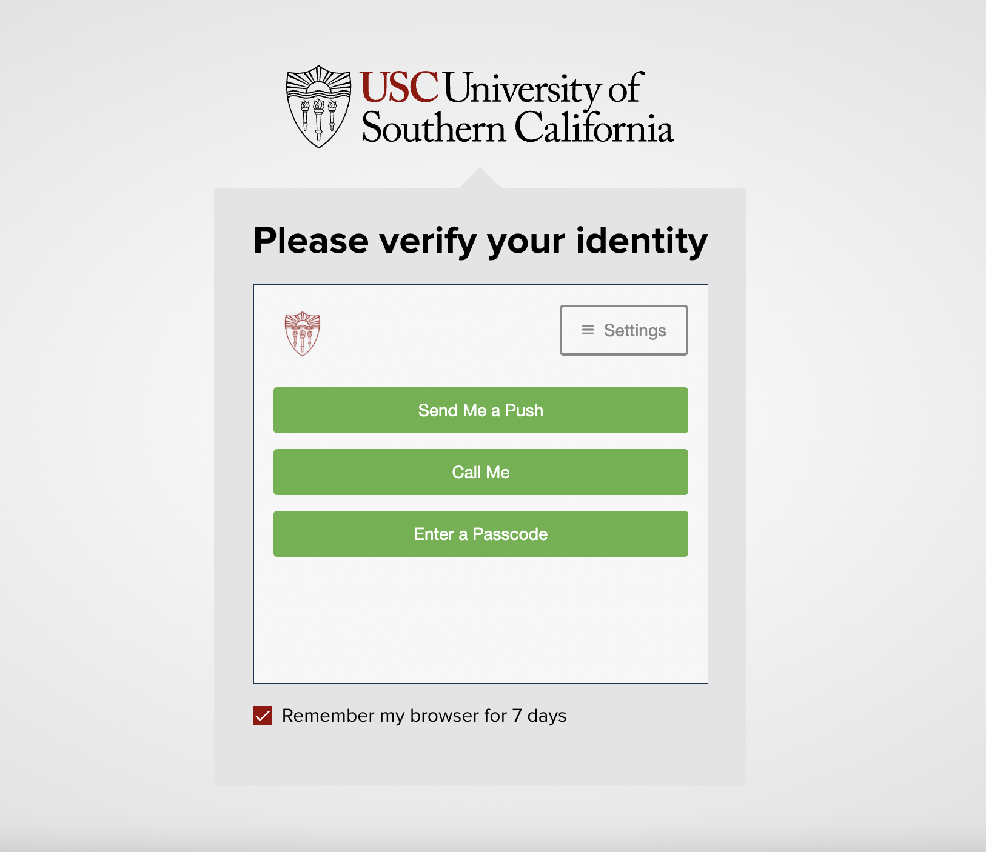This screenshot has width=986, height=852.
Task: Click the hamburger icon beside Settings
Action: tap(588, 330)
